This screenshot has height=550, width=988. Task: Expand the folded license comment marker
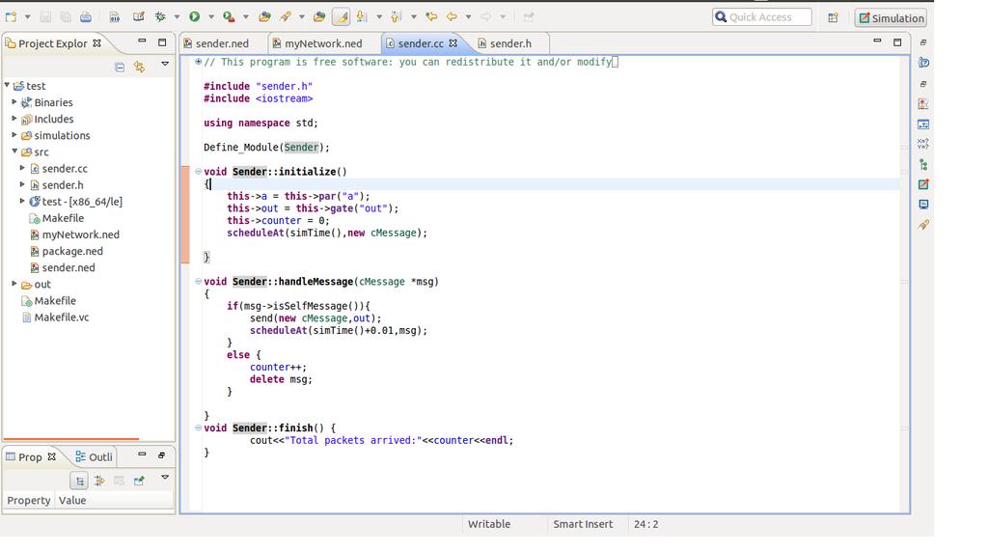click(x=198, y=62)
